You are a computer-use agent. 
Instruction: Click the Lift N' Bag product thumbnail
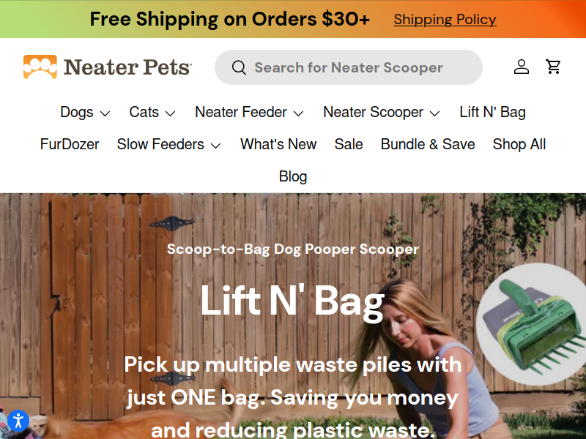click(530, 325)
